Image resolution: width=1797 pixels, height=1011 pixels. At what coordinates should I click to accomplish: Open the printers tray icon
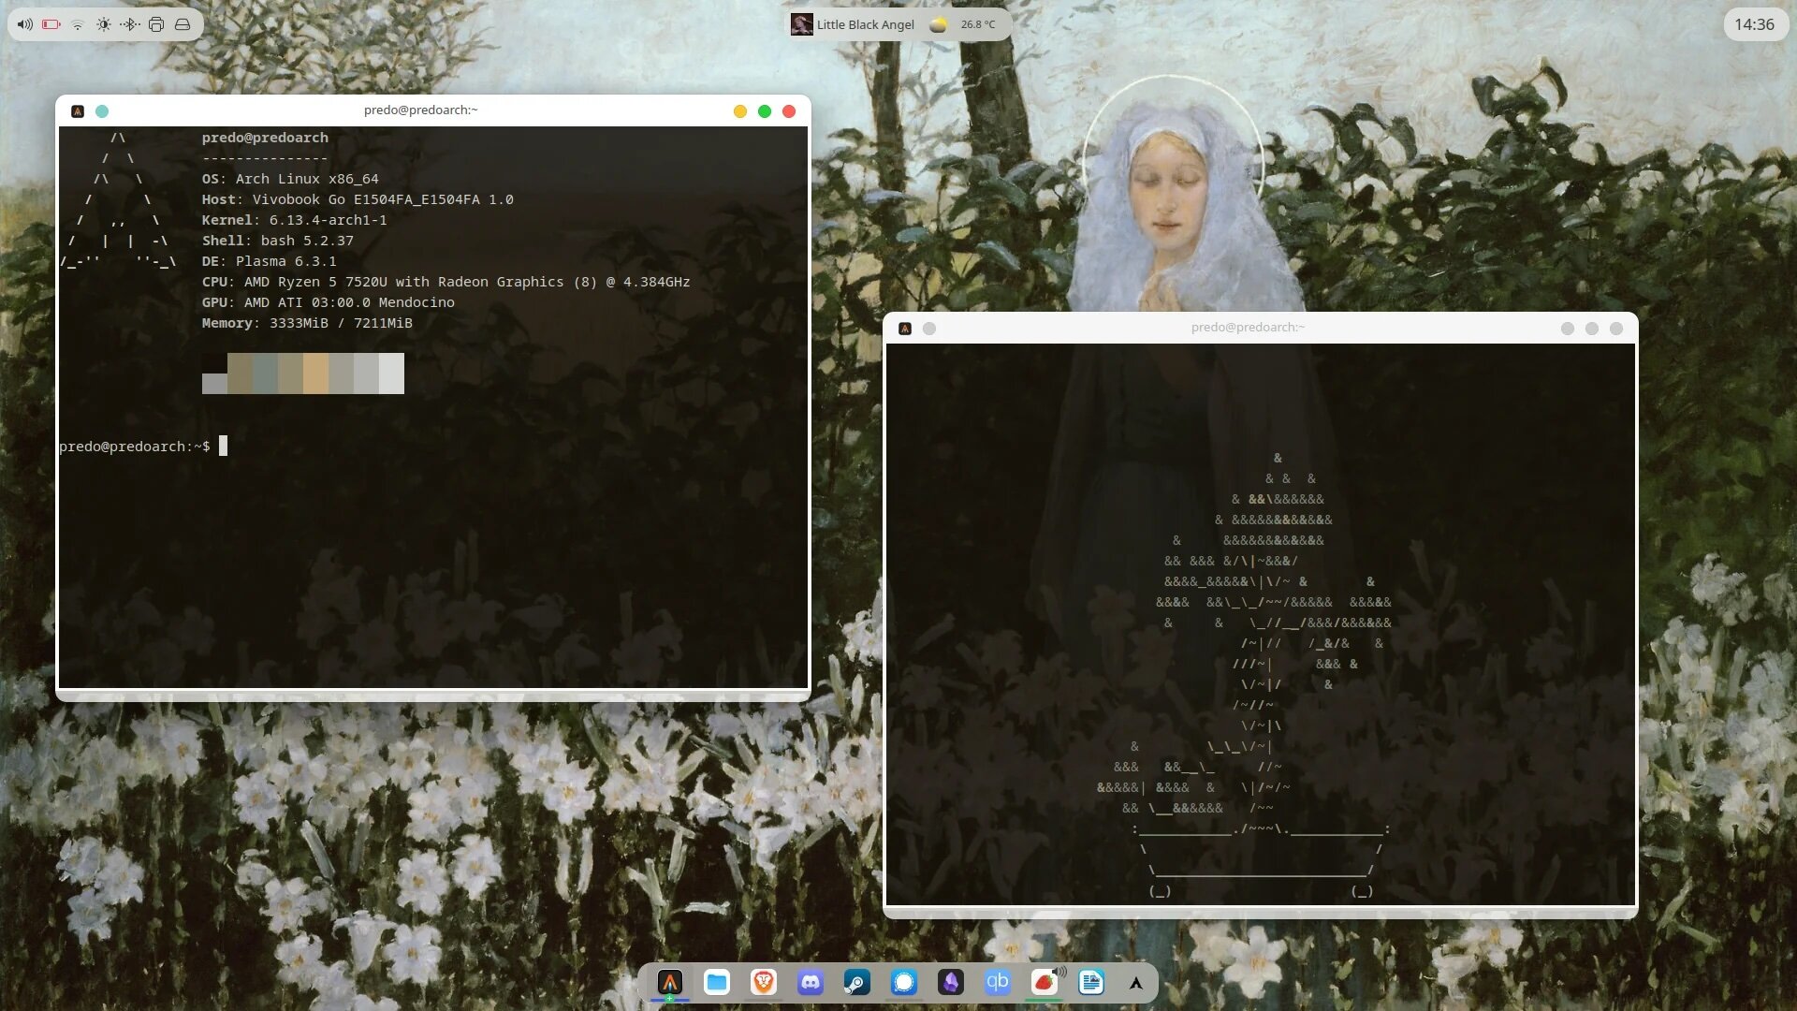156,24
